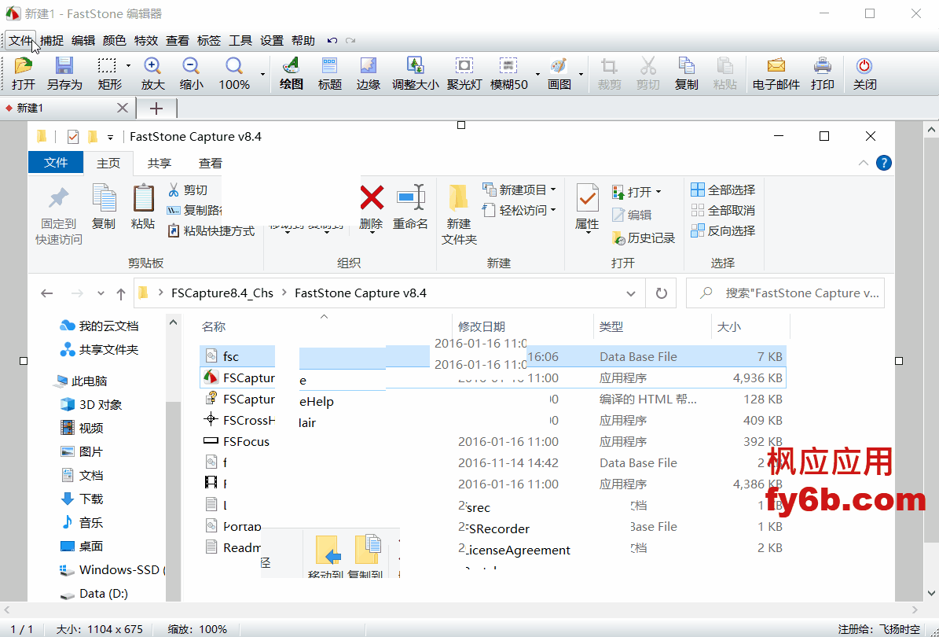Click the '缩放: 100%' status text

click(x=197, y=629)
